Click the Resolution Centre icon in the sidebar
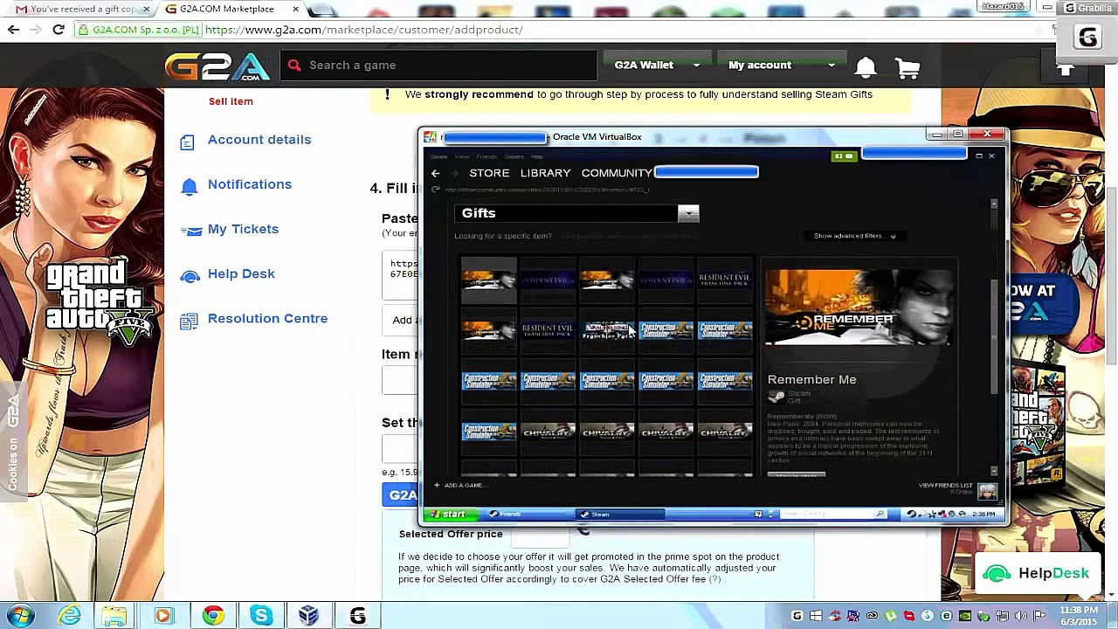The width and height of the screenshot is (1118, 629). (x=189, y=320)
